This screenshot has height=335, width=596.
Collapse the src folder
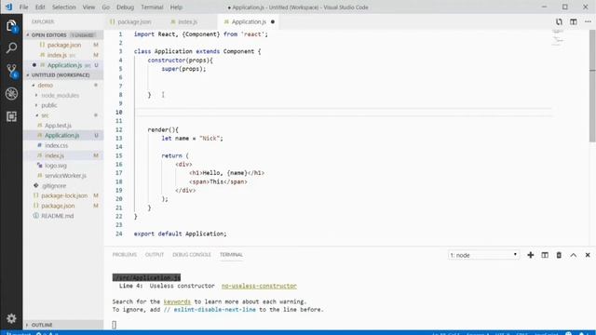(45, 115)
